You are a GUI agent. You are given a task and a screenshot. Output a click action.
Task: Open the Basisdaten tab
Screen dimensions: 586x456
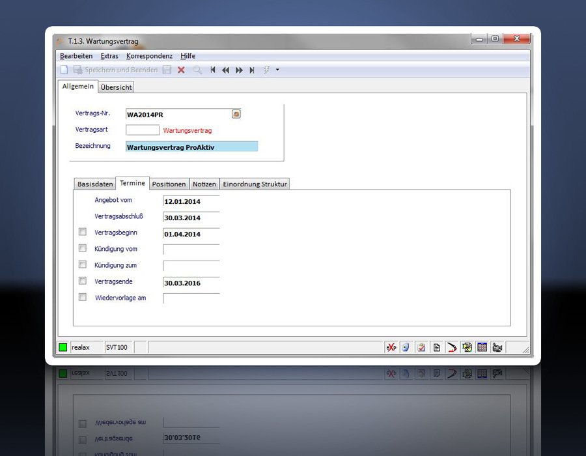tap(95, 184)
